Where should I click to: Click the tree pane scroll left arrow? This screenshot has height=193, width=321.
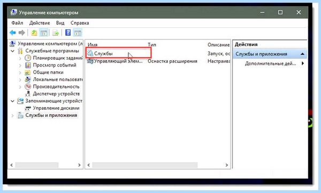pos(11,165)
